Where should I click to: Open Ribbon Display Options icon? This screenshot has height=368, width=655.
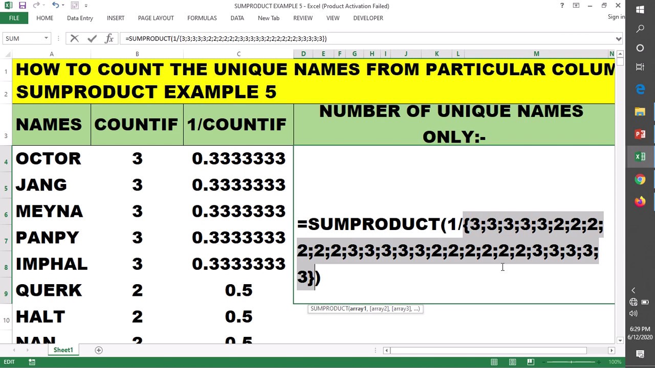point(576,6)
